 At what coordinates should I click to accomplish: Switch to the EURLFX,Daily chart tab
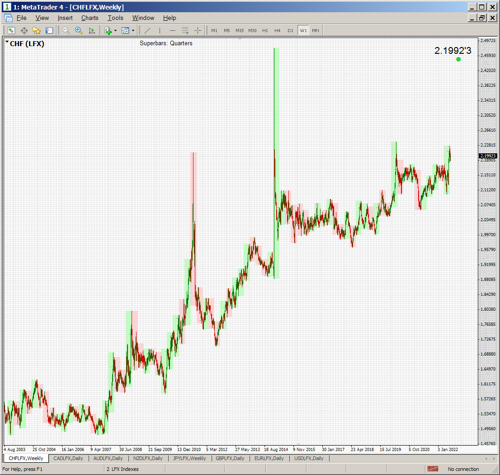(x=269, y=458)
